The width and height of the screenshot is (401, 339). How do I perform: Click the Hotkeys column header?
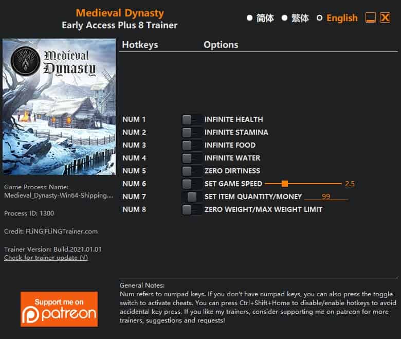[x=140, y=45]
